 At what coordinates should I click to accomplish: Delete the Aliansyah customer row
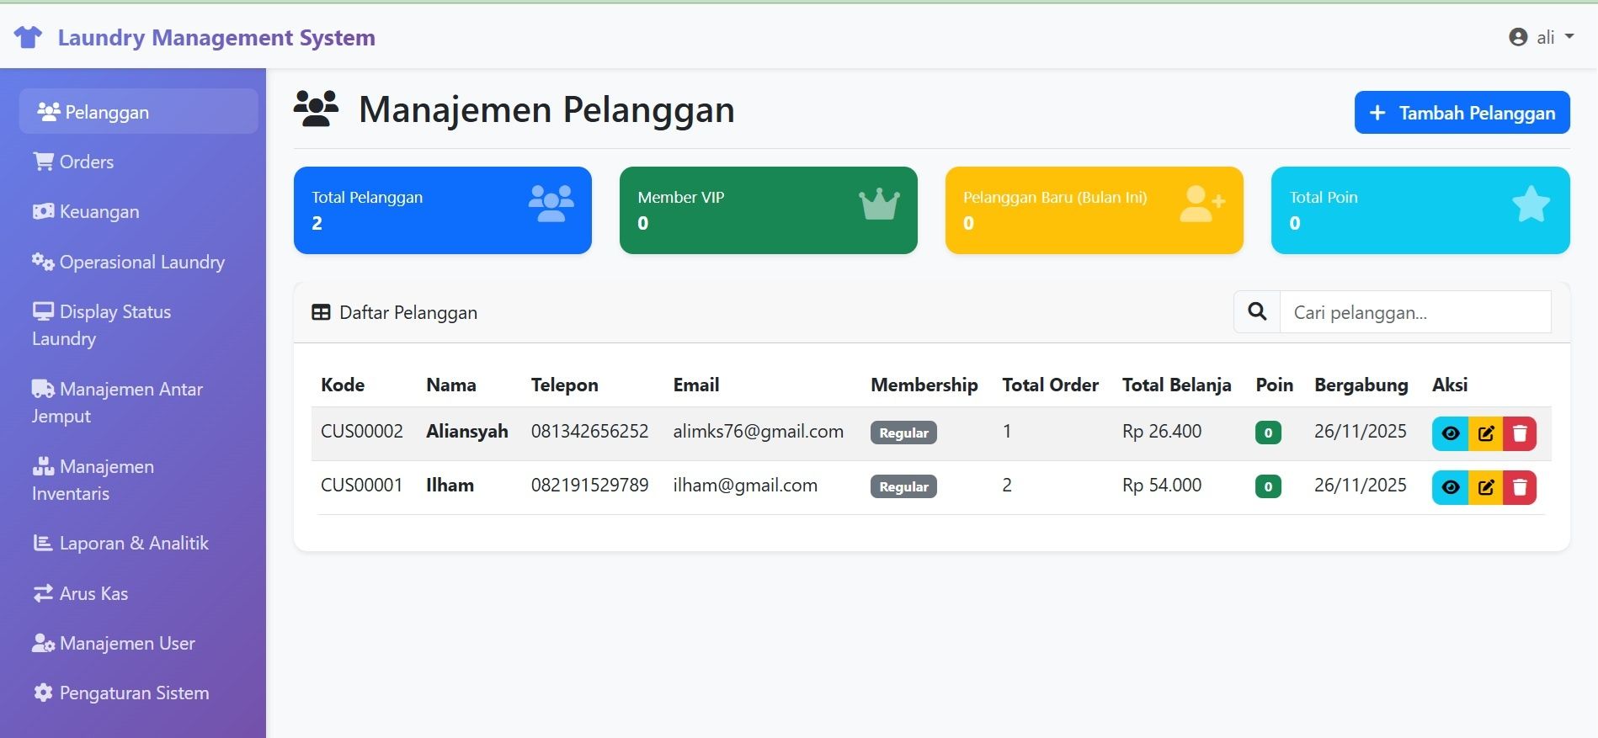pyautogui.click(x=1520, y=433)
